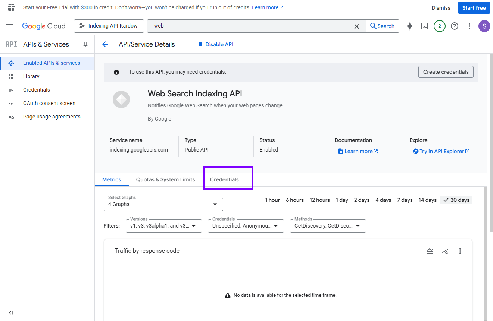Image resolution: width=493 pixels, height=321 pixels.
Task: Clear the search field with X icon
Action: tap(357, 26)
